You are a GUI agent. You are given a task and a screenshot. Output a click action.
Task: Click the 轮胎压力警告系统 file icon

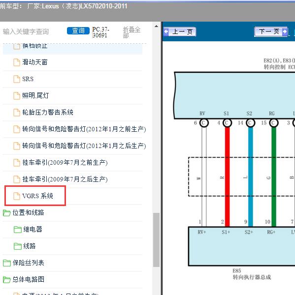coord(17,112)
